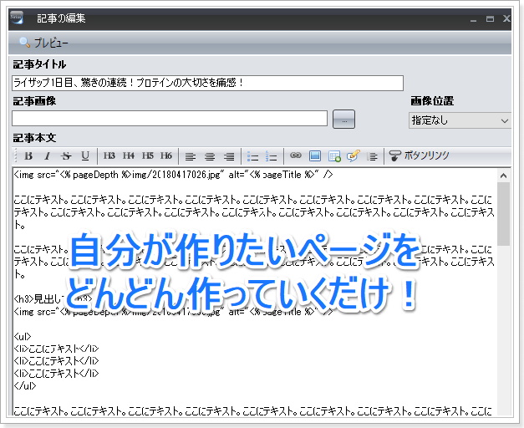This screenshot has width=524, height=428.
Task: Maximize the 記事の編集 window
Action: pos(490,18)
